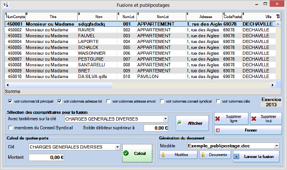Image resolution: width=287 pixels, height=170 pixels.
Task: Click the close icon on Fermer button
Action: coord(218,130)
